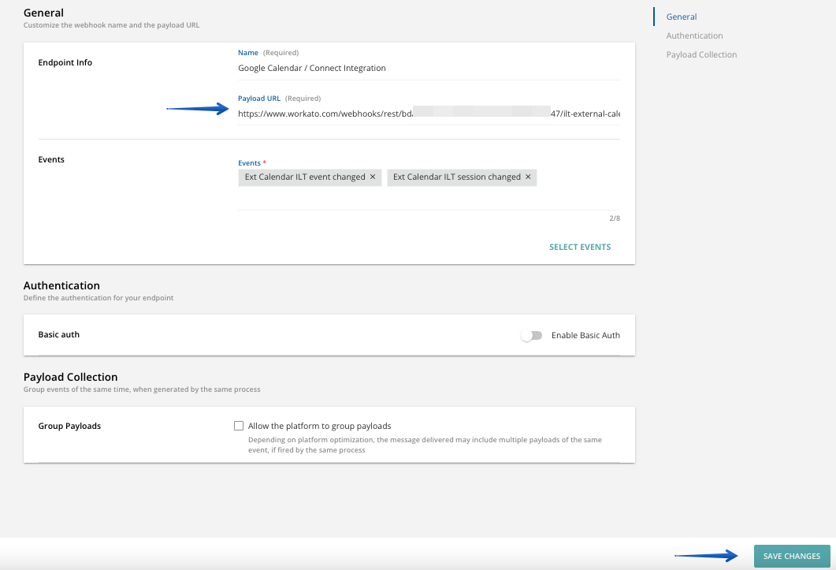Click the SELECT EVENTS button
Image resolution: width=836 pixels, height=570 pixels.
580,247
